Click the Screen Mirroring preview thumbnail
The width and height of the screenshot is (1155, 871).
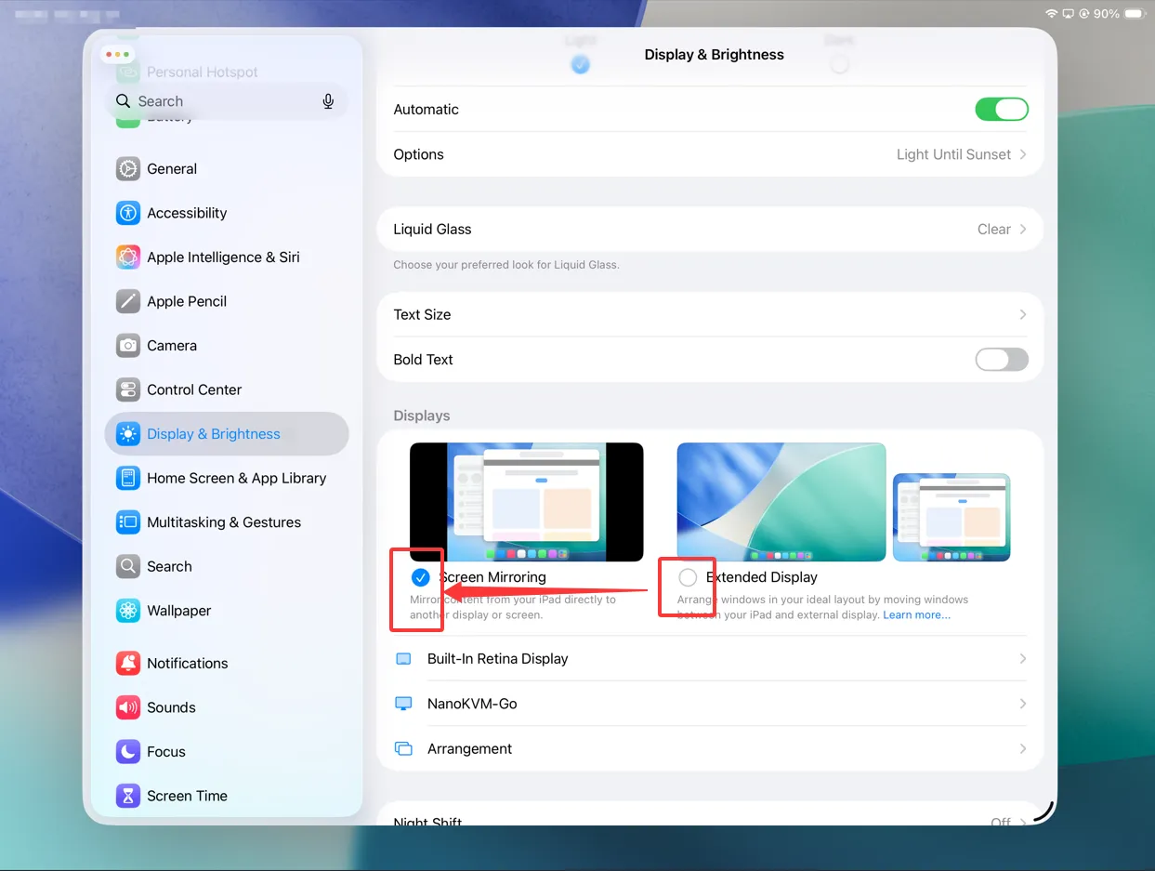pos(527,502)
